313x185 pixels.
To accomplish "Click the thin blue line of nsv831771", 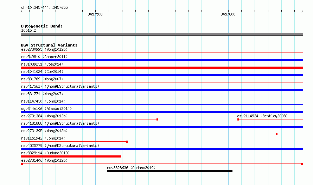I will pyautogui.click(x=162, y=97).
